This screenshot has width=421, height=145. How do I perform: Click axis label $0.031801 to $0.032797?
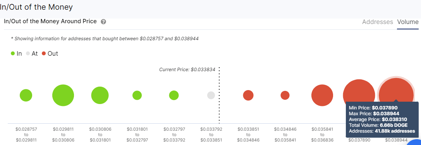click(137, 135)
